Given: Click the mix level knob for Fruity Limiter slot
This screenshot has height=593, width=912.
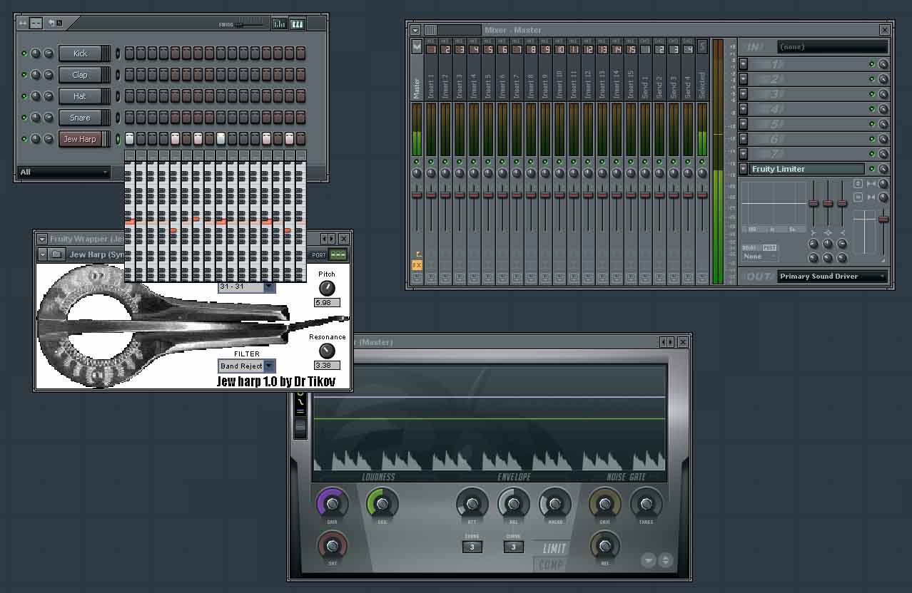Looking at the screenshot, I should coord(883,169).
